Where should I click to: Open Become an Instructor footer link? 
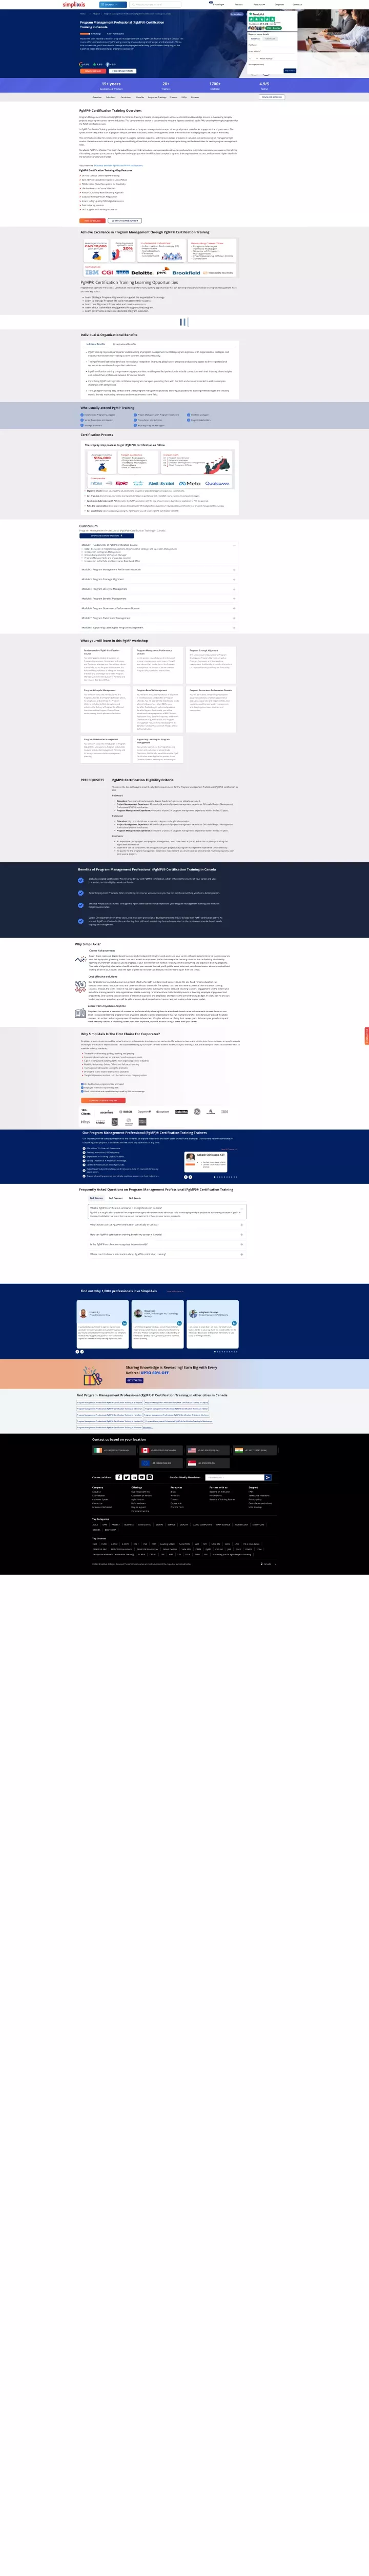[x=219, y=1492]
